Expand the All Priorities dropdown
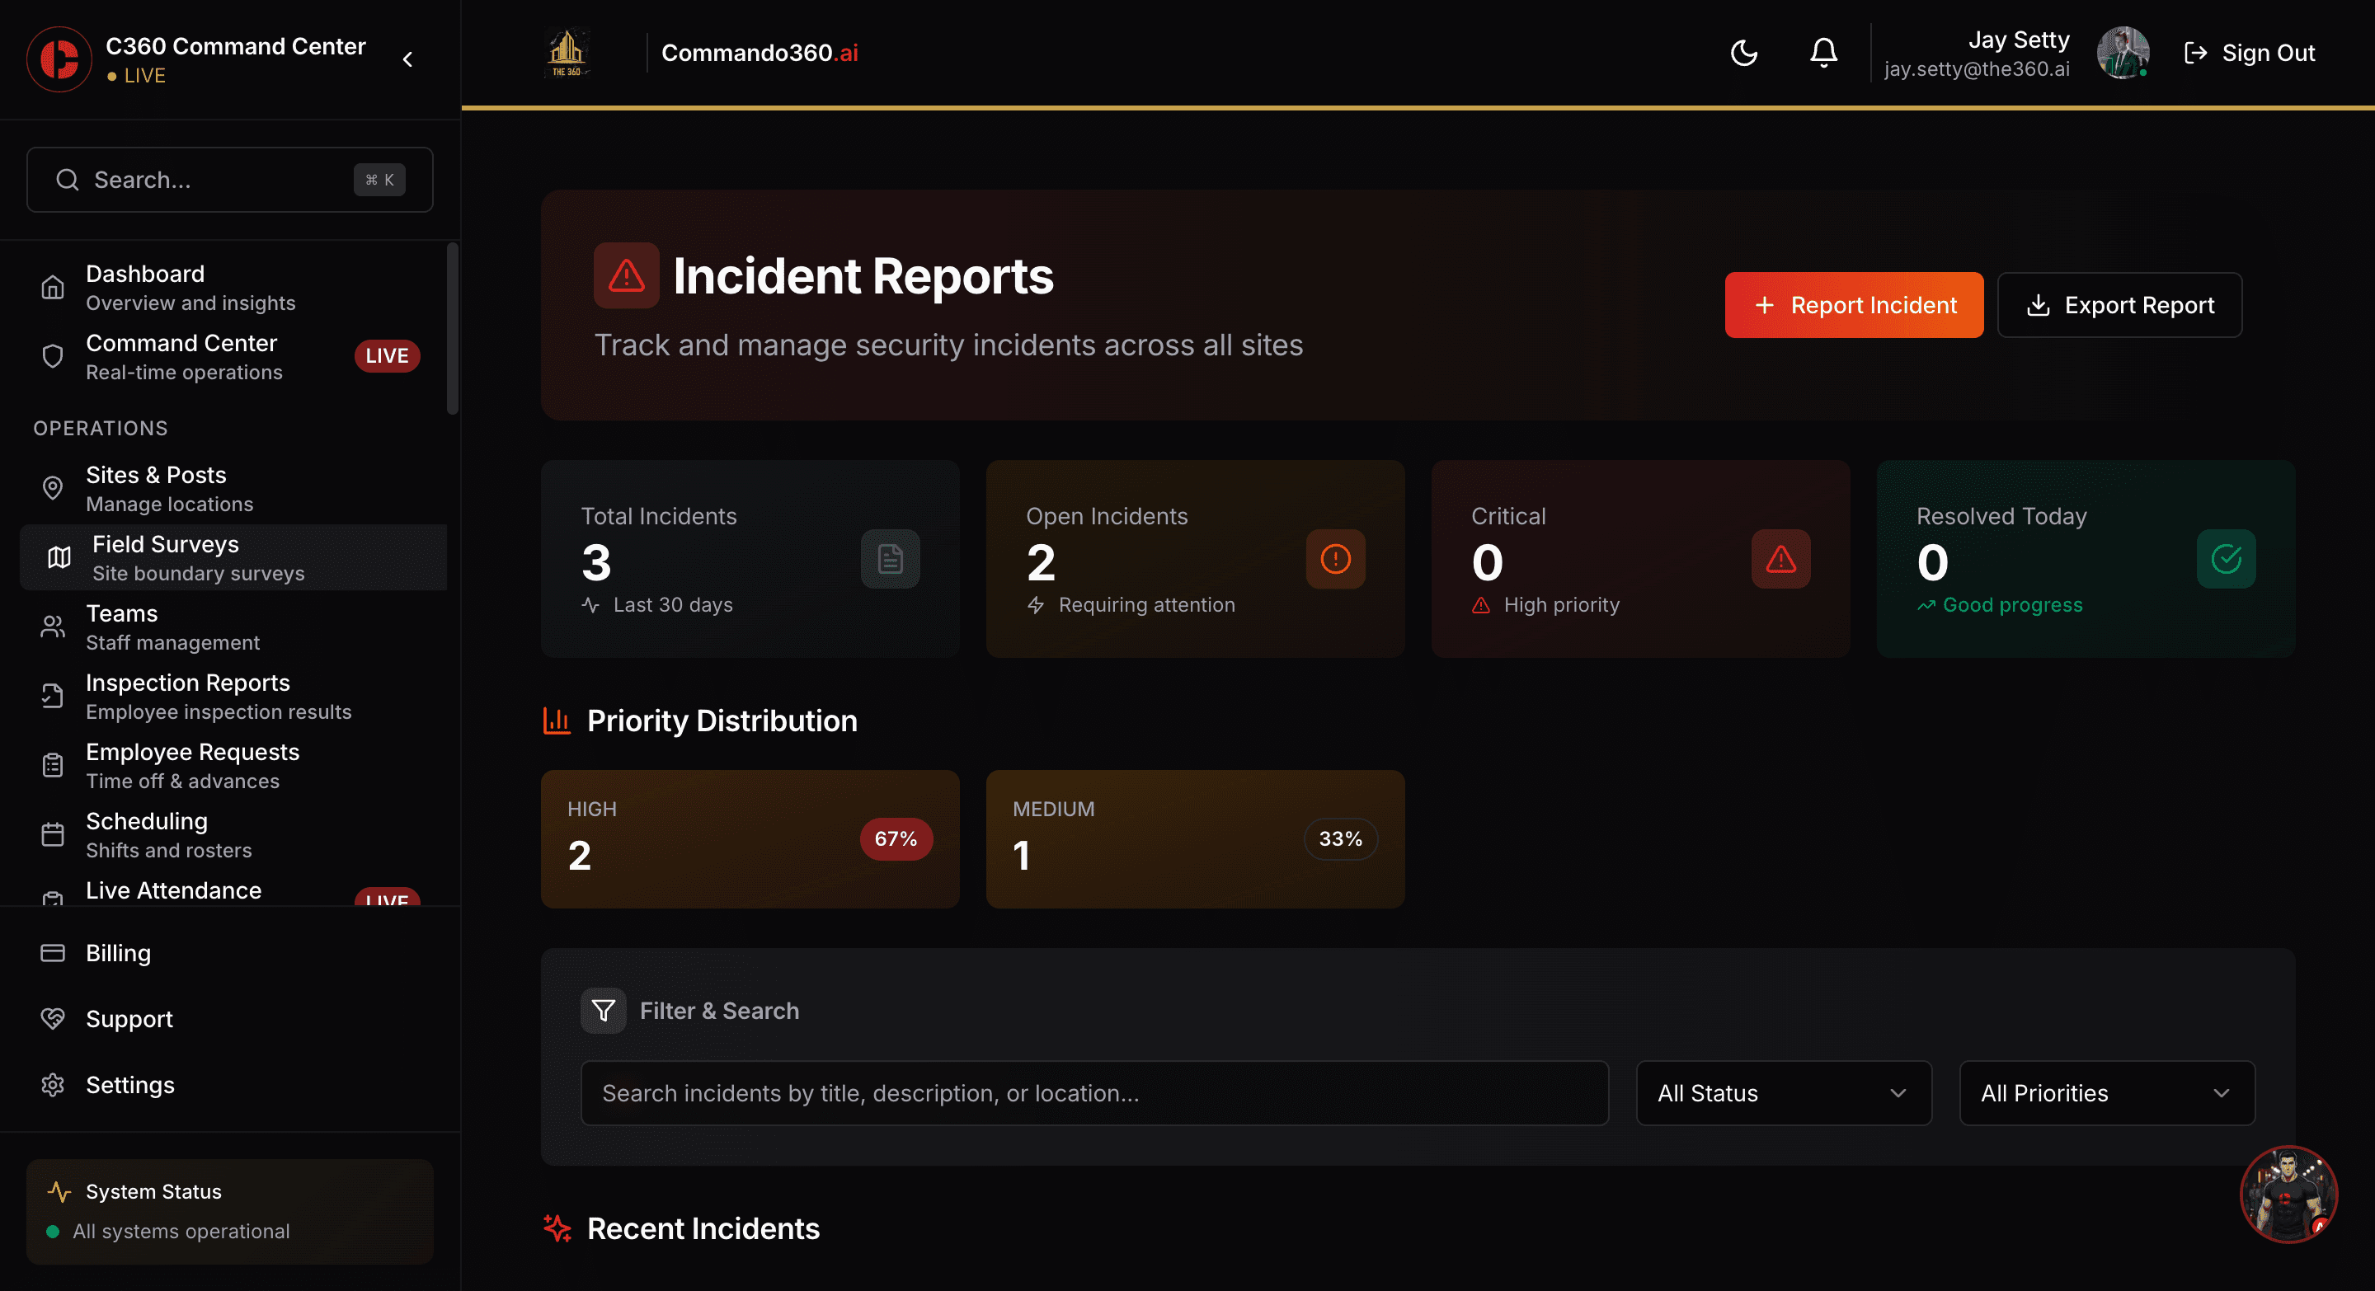Image resolution: width=2375 pixels, height=1291 pixels. [x=2106, y=1093]
